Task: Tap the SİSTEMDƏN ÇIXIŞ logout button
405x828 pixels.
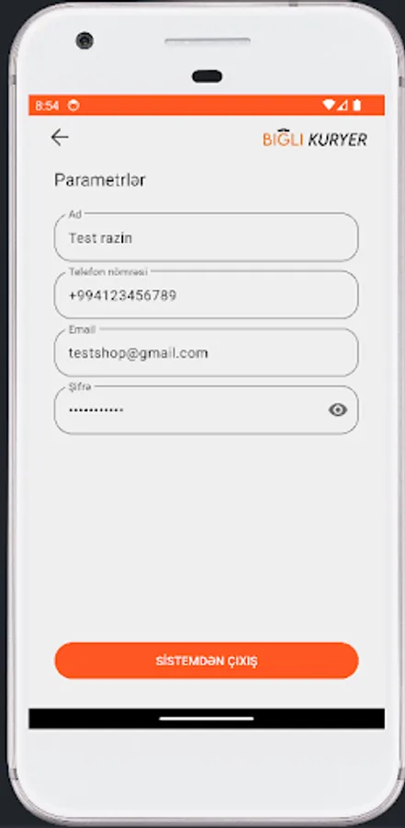Action: (207, 661)
